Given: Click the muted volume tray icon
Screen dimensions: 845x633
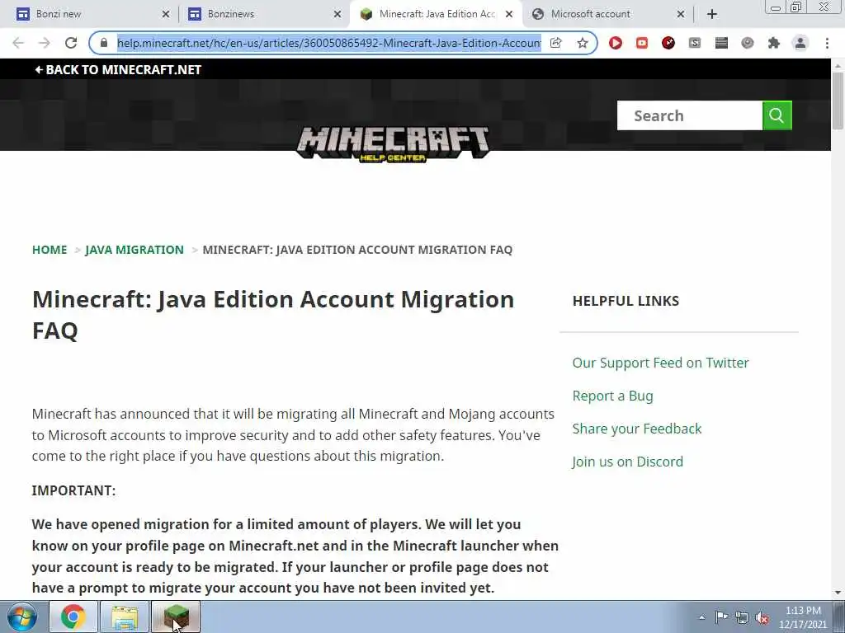Looking at the screenshot, I should [762, 617].
